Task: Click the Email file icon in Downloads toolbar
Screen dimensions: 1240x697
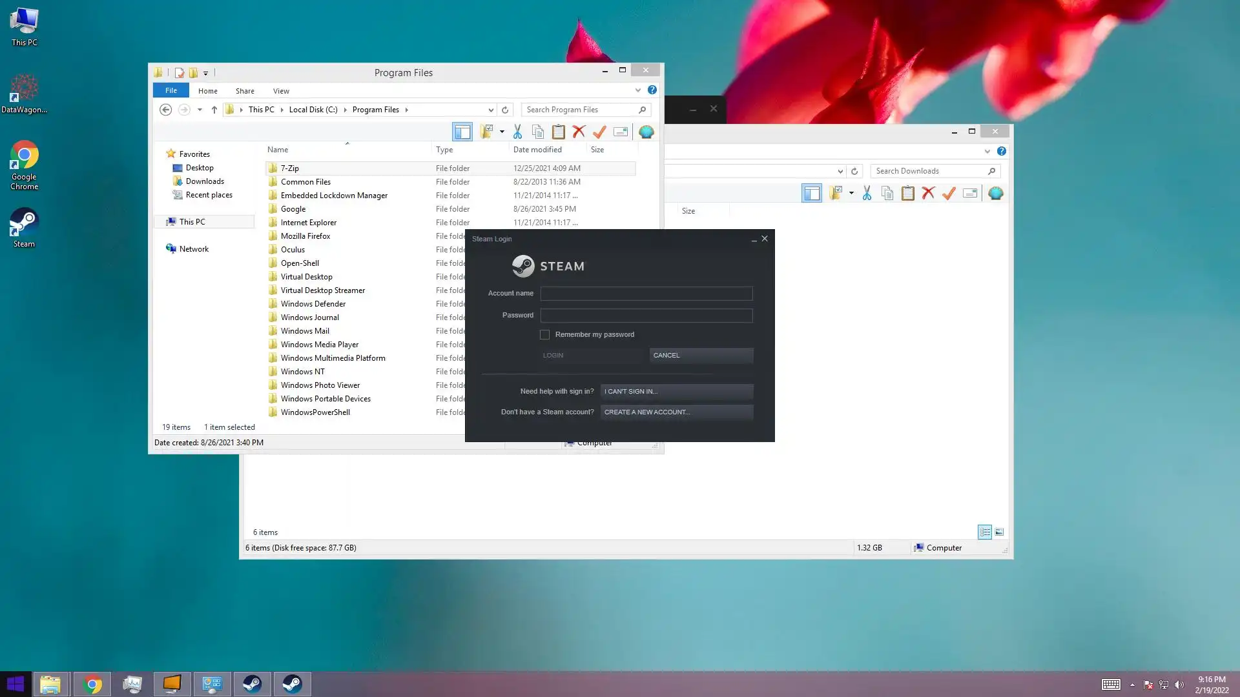Action: 970,194
